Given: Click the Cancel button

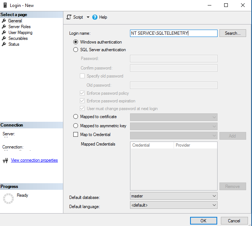Looking at the screenshot, I should click(234, 221).
